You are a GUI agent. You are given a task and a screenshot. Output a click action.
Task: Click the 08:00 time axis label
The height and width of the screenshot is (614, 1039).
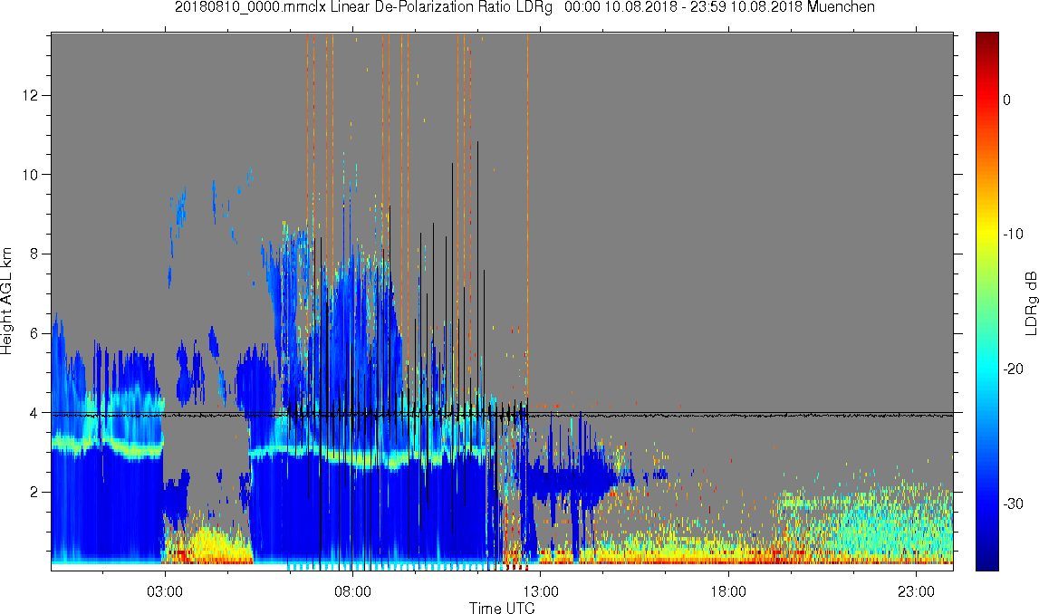point(352,591)
